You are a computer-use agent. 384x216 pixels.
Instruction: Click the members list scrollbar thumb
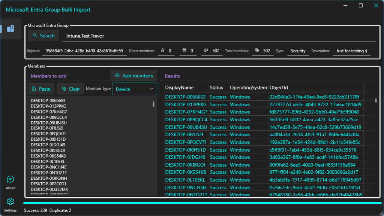154,104
